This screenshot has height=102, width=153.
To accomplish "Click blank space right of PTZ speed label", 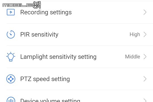I will pos(106,79).
